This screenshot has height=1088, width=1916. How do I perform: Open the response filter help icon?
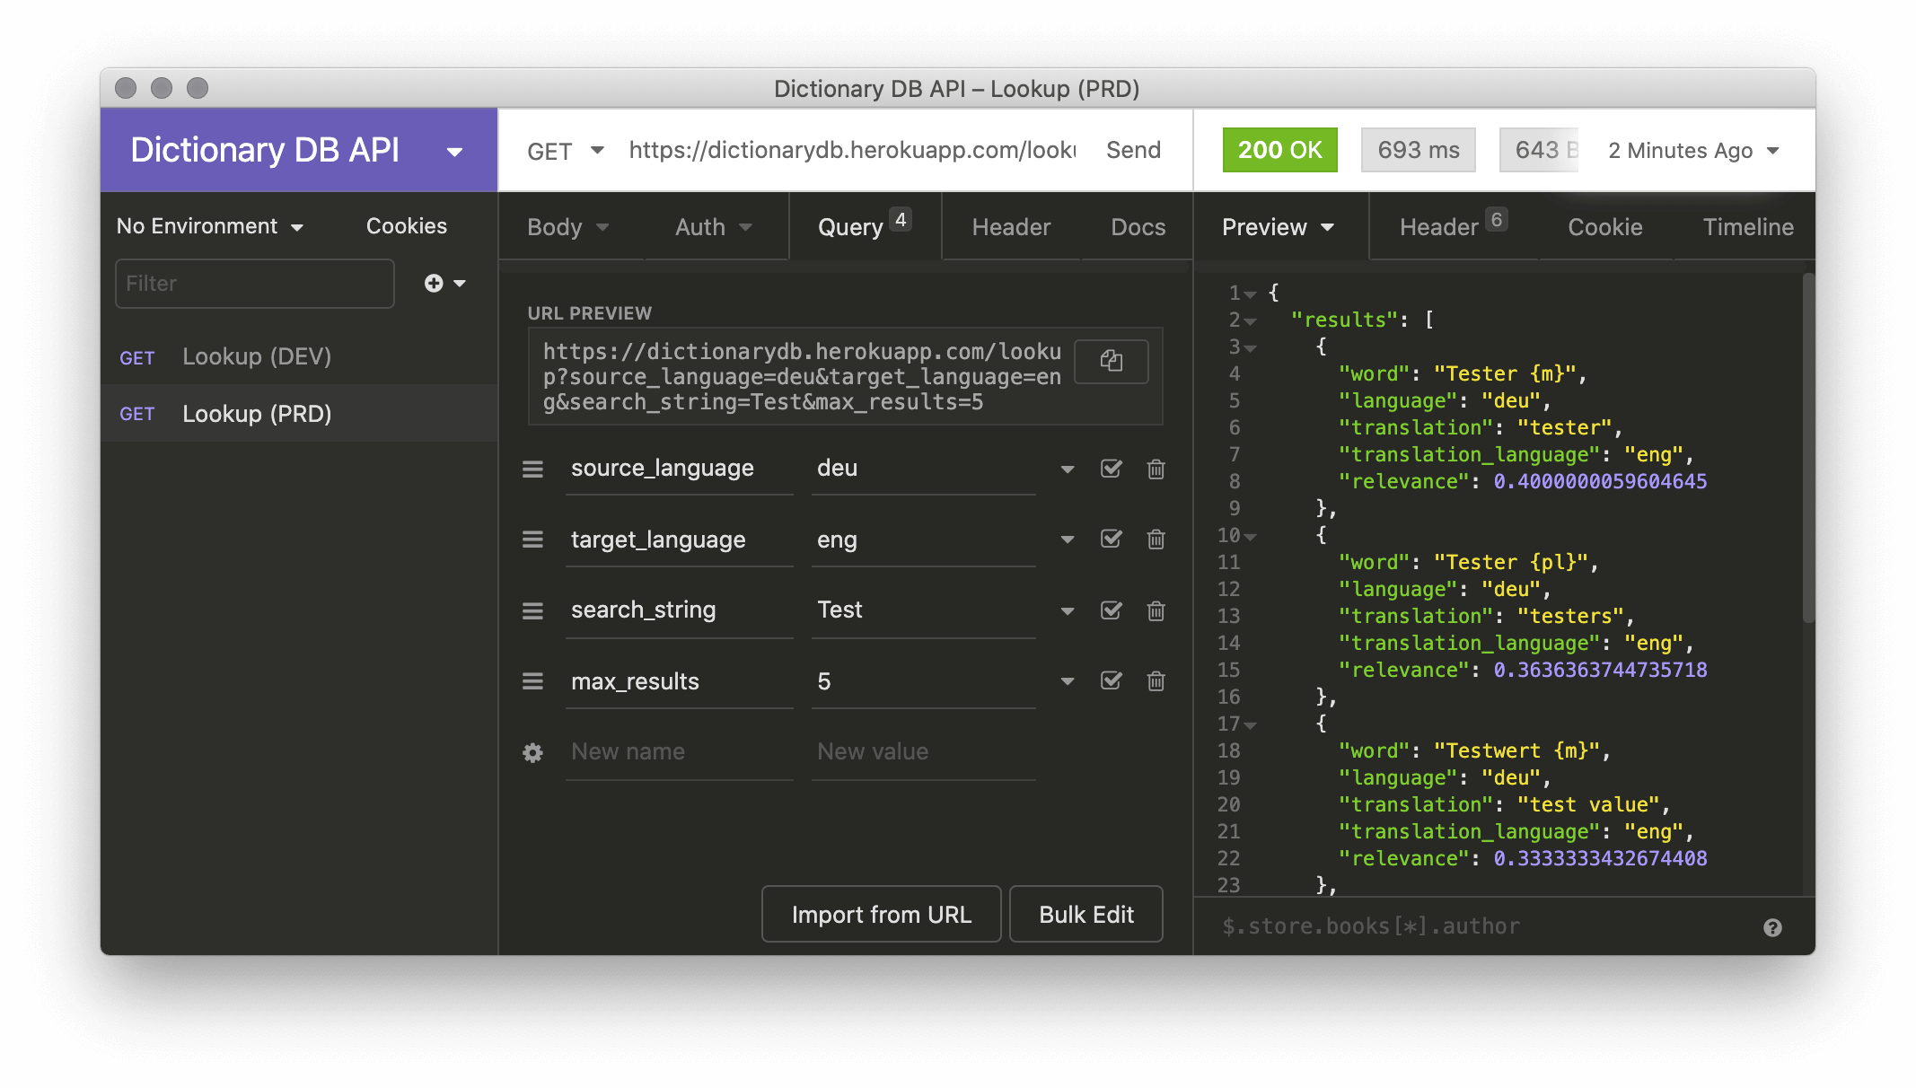1772,927
